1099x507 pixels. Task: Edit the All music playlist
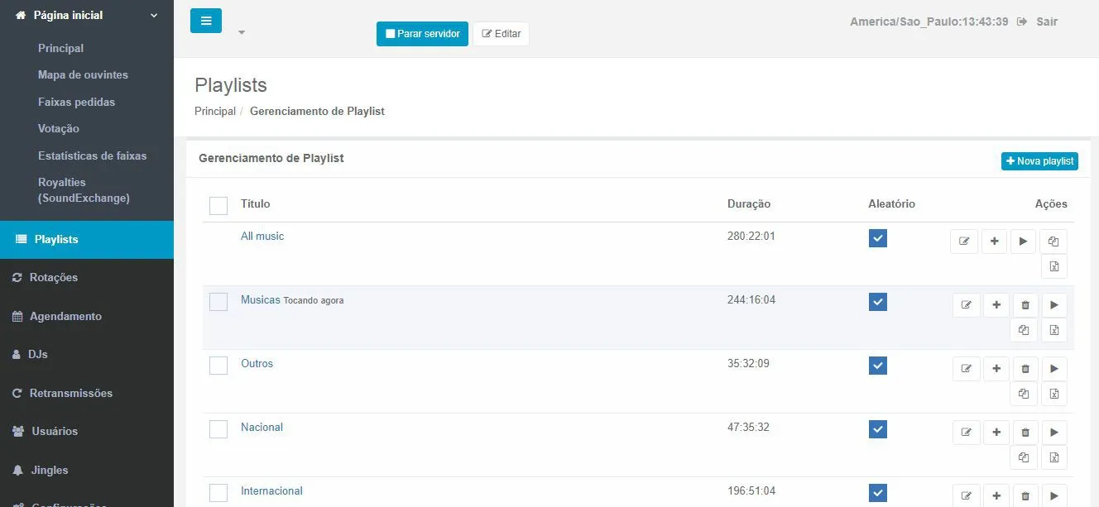(963, 241)
